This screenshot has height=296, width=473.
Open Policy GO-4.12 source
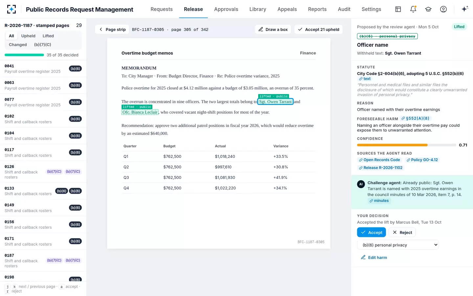point(422,160)
